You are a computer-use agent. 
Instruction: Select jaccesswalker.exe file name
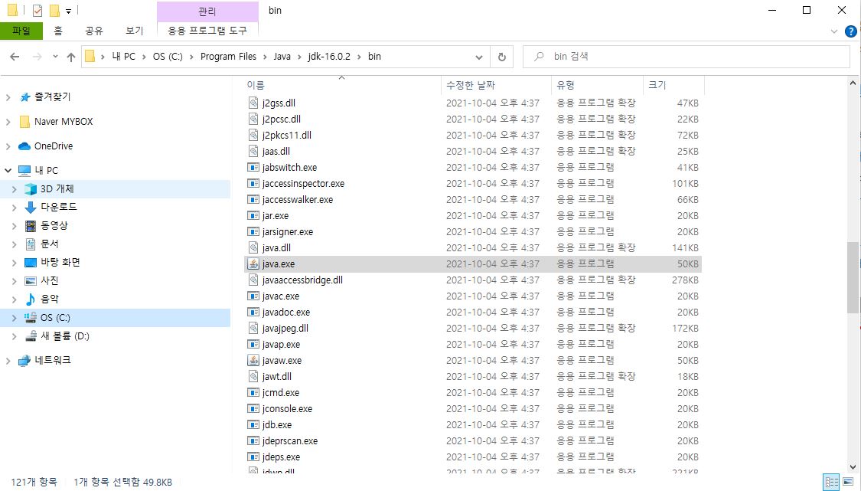(x=298, y=200)
